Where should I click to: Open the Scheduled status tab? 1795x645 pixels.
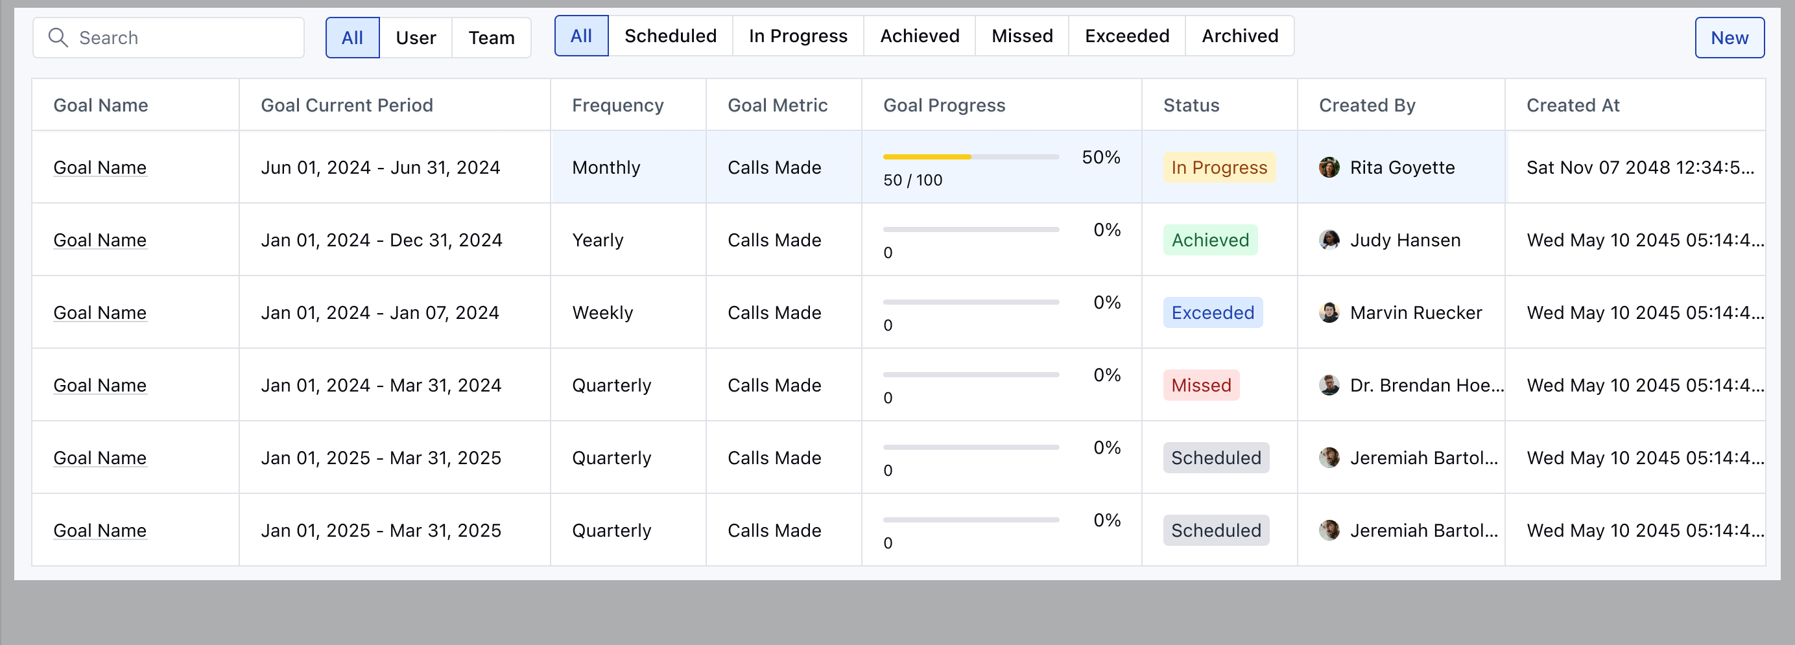point(671,36)
